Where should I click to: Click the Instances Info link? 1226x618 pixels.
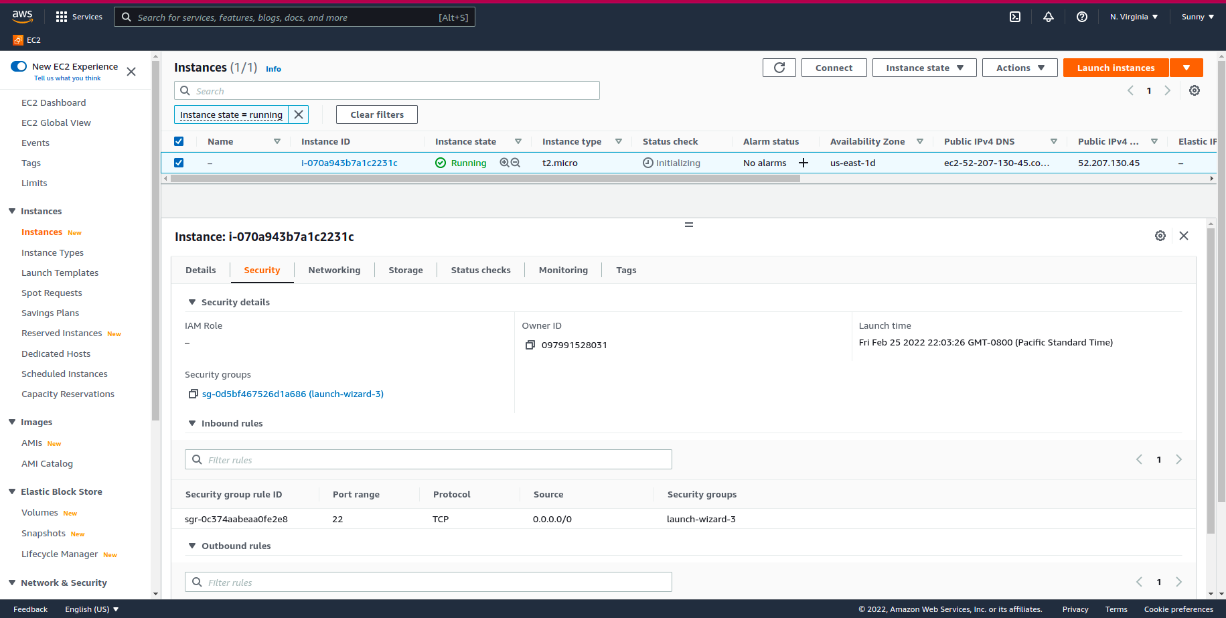coord(273,69)
